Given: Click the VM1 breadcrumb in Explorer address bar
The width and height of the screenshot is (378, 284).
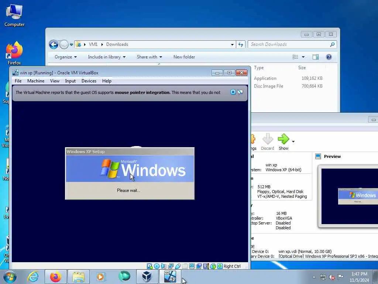Looking at the screenshot, I should tap(93, 44).
